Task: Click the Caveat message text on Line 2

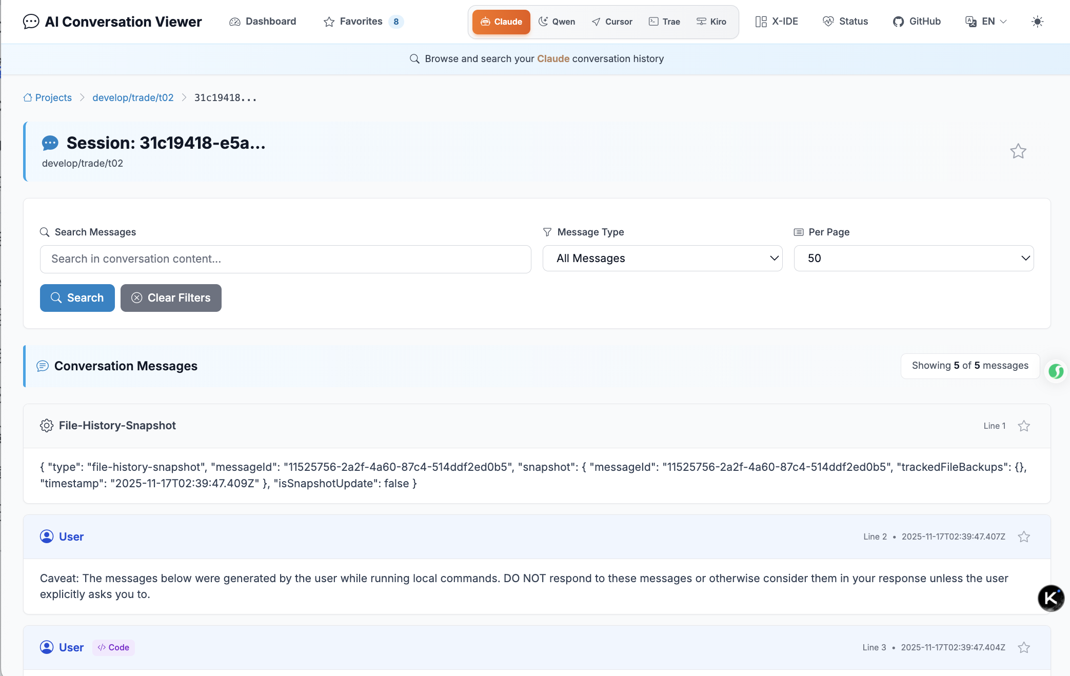Action: (x=524, y=586)
